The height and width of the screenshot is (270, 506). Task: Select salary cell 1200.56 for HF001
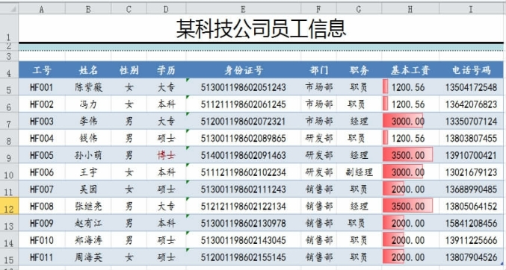coord(410,87)
